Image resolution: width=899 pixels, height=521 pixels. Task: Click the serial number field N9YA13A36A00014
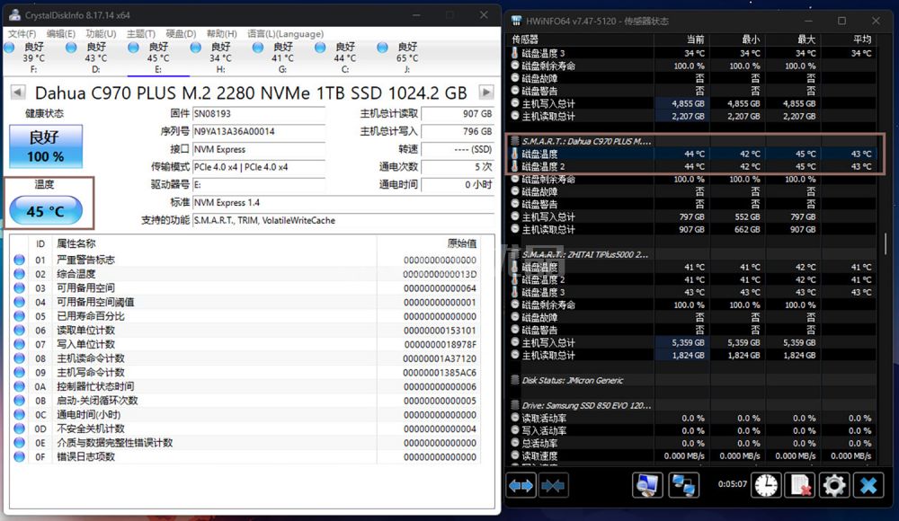(x=259, y=131)
